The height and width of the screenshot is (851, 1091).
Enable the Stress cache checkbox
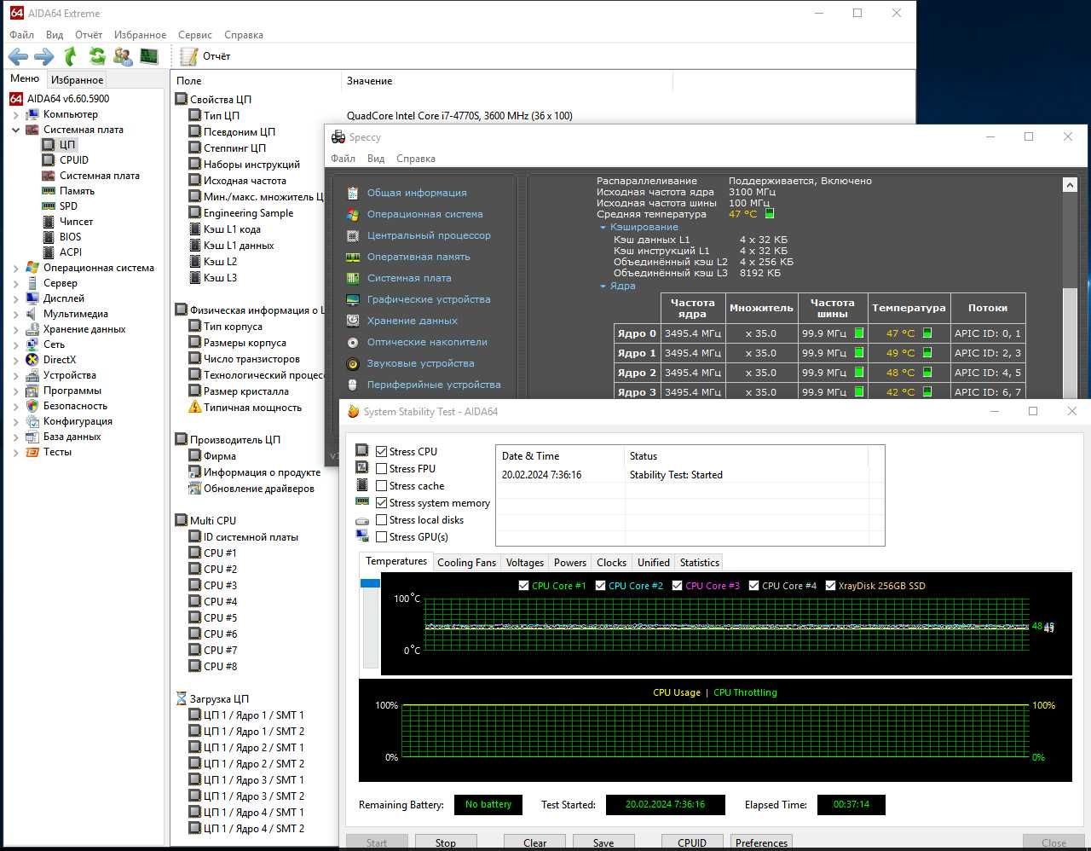coord(382,486)
